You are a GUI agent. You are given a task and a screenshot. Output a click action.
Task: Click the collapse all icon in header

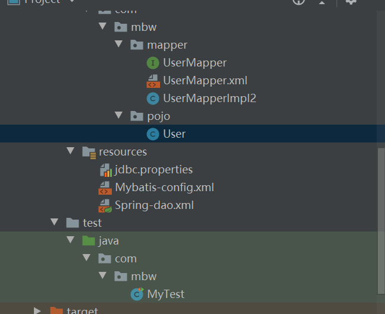[x=322, y=2]
